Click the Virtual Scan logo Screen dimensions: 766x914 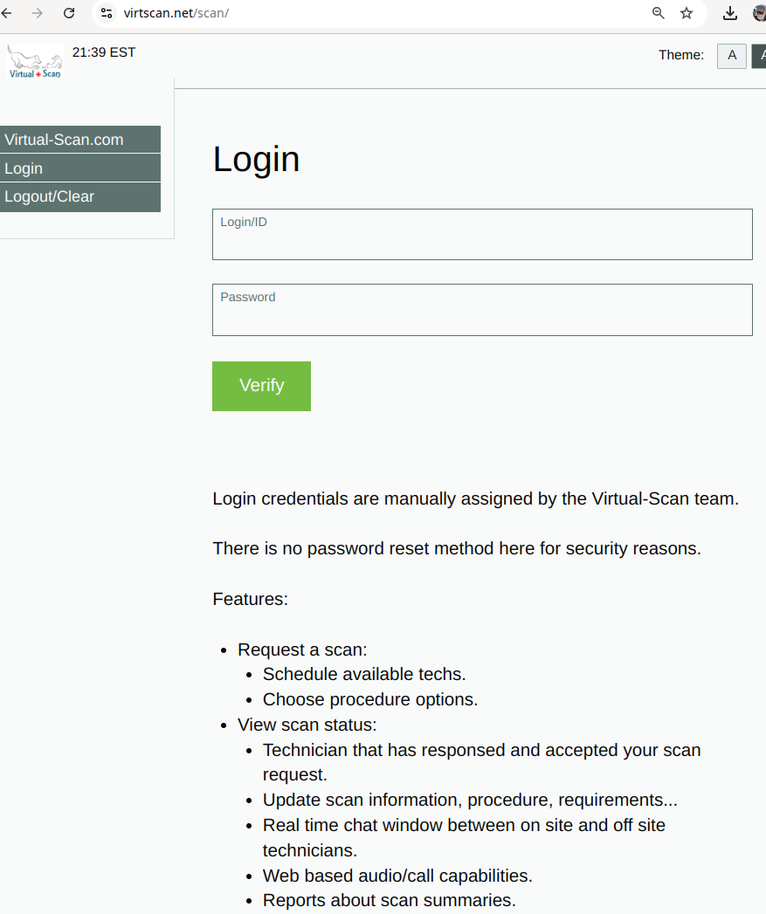tap(35, 62)
